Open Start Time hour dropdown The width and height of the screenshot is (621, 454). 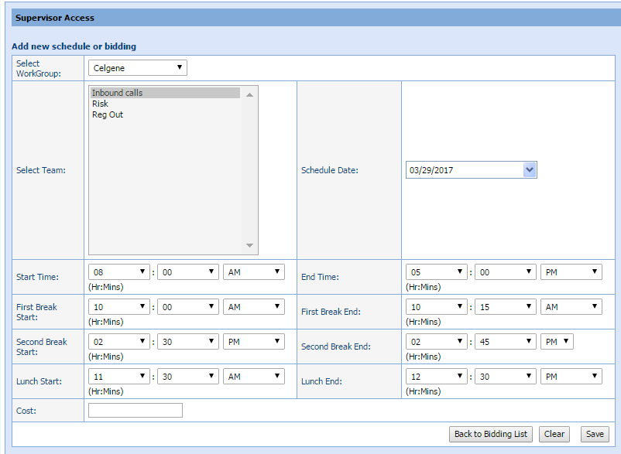(119, 272)
